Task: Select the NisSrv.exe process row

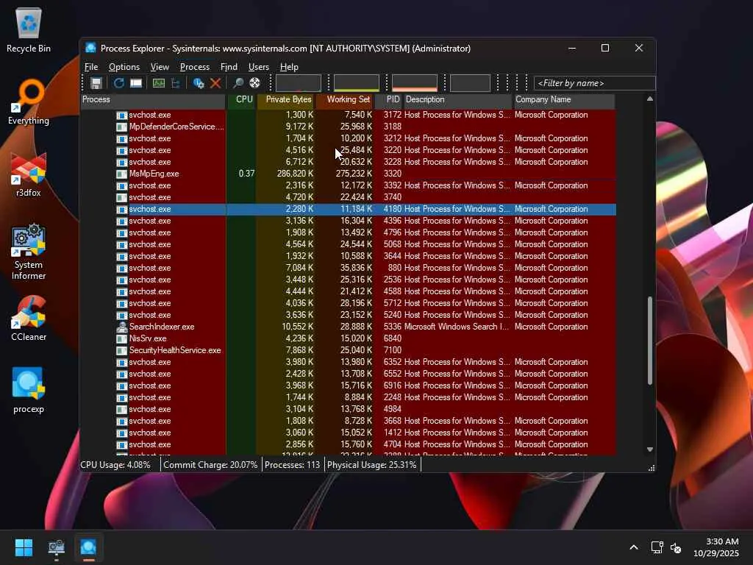Action: click(348, 338)
